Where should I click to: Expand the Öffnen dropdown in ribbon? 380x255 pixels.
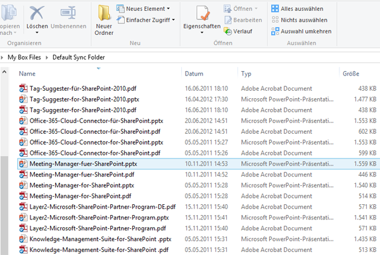[x=243, y=8]
